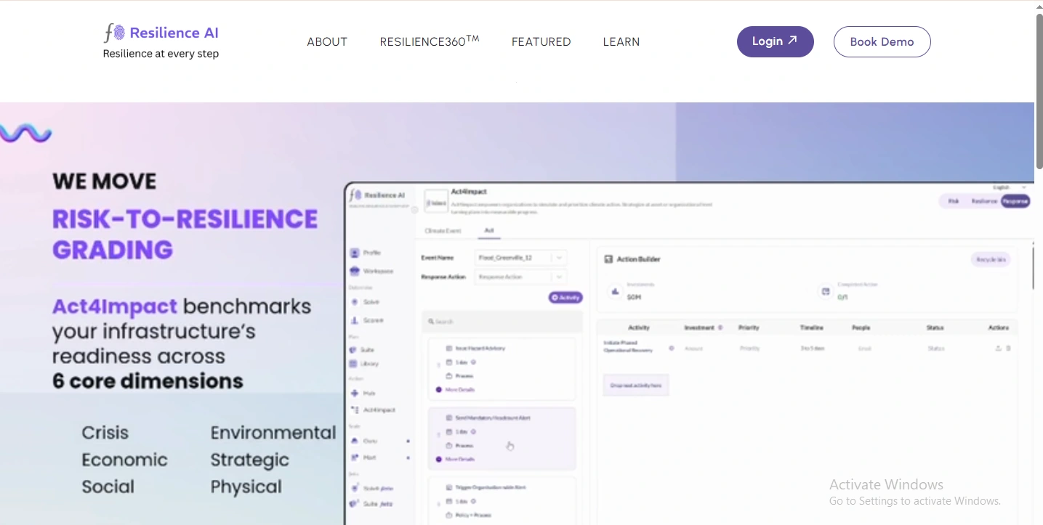Click the "Issue Hazard Advisory" card title
This screenshot has width=1043, height=525.
480,349
